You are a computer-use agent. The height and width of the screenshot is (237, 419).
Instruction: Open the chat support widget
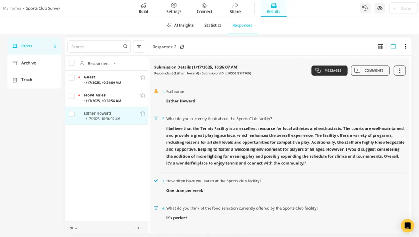(x=407, y=226)
